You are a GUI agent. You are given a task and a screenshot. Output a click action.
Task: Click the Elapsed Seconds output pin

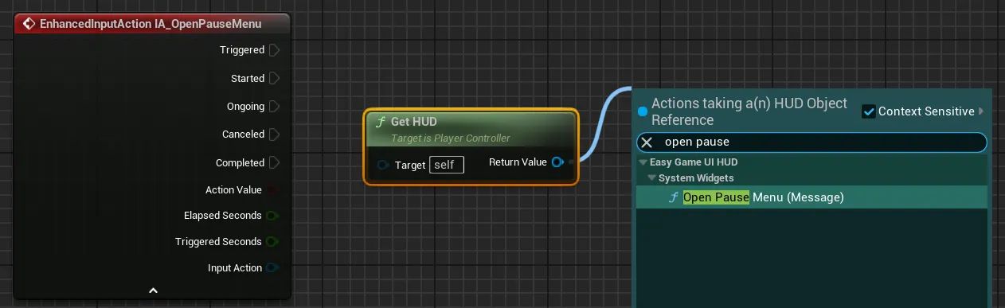click(272, 216)
